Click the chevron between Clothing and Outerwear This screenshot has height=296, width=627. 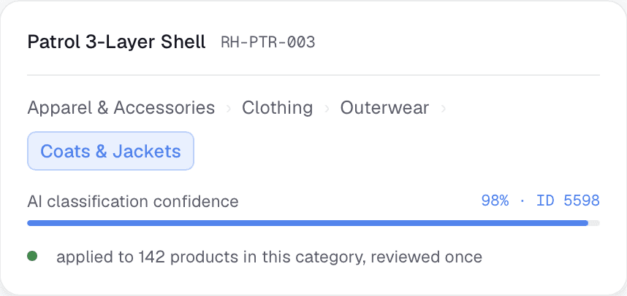tap(327, 109)
